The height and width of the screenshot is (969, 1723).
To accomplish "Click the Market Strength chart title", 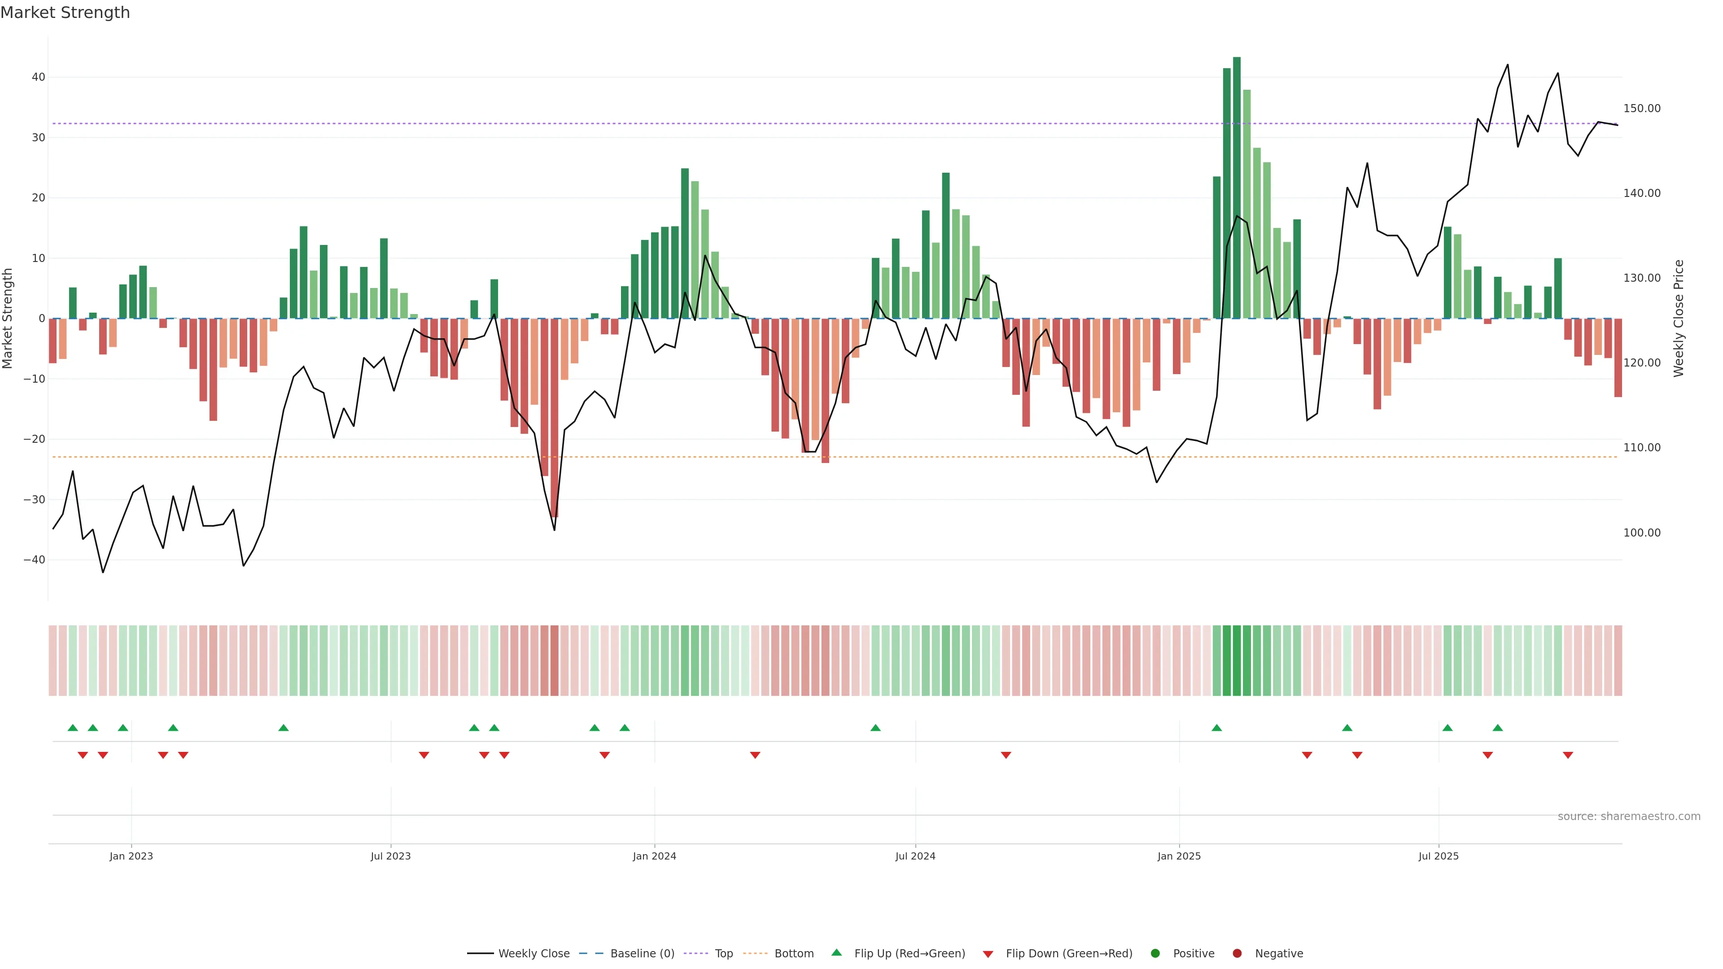I will point(66,13).
